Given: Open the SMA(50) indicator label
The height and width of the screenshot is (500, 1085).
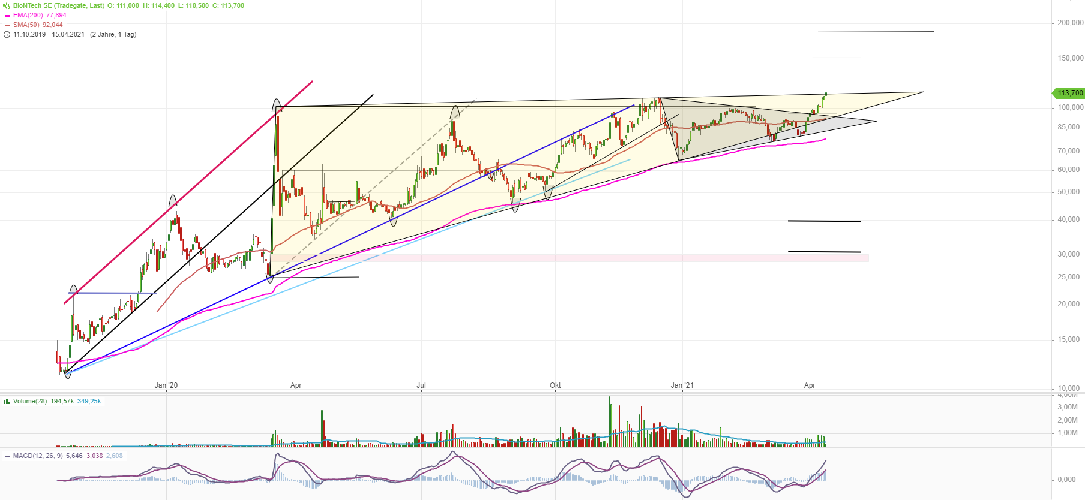Looking at the screenshot, I should pyautogui.click(x=26, y=25).
